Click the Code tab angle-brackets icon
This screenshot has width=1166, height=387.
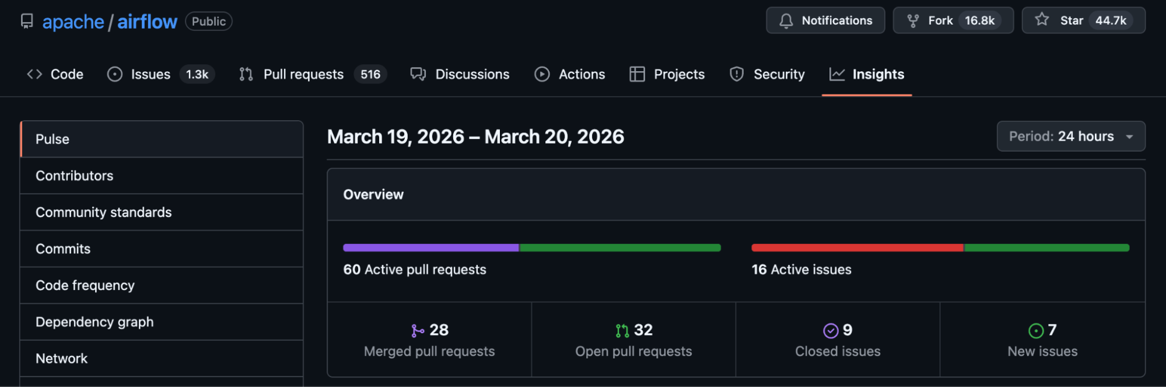pyautogui.click(x=34, y=74)
